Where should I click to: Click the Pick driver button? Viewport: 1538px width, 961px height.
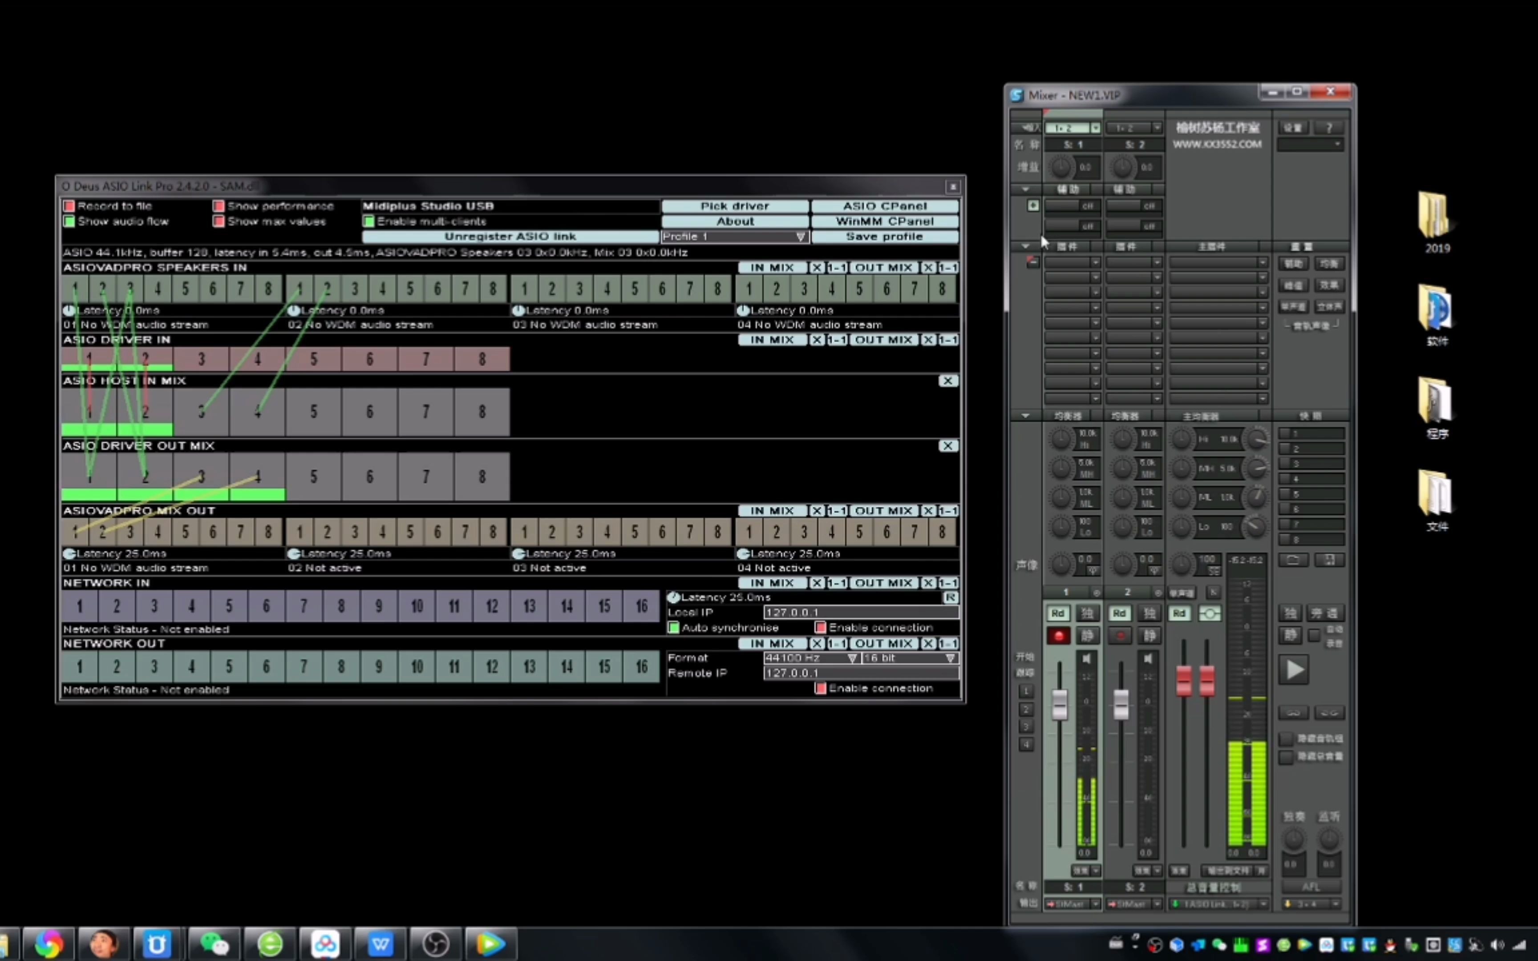click(735, 206)
